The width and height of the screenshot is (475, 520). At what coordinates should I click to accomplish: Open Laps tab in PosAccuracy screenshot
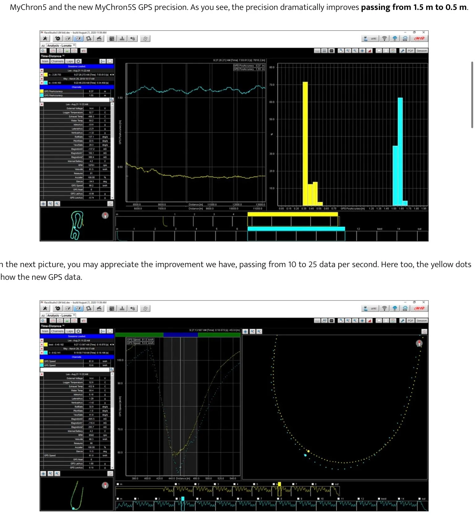[x=70, y=61]
